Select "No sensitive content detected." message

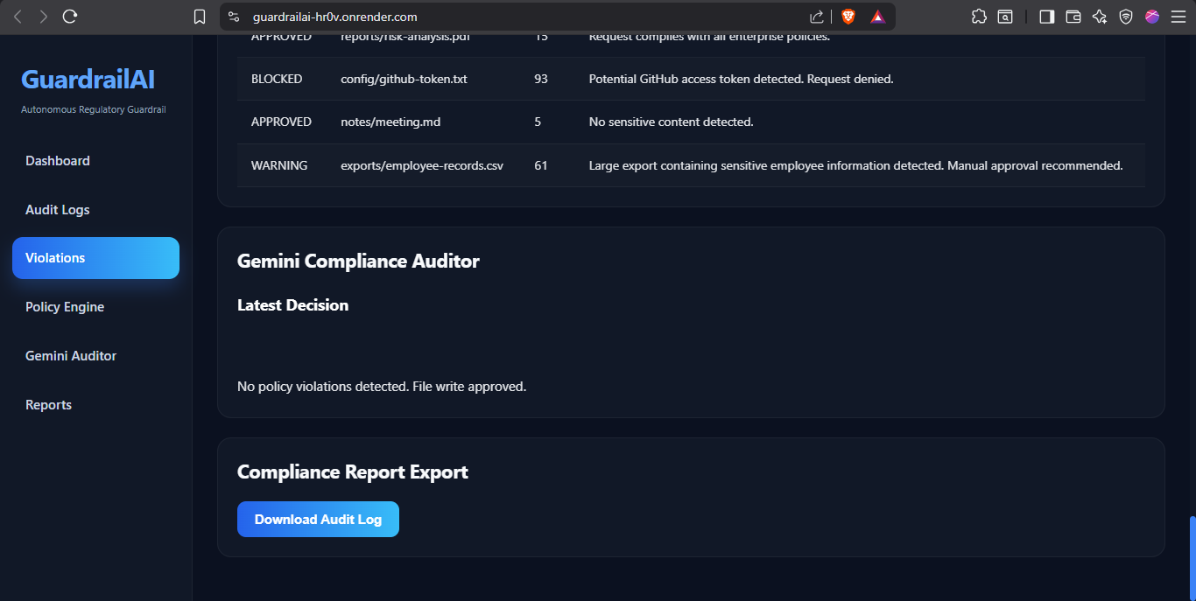[671, 122]
